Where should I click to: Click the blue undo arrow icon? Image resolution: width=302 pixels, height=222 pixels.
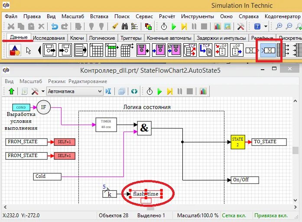click(x=55, y=26)
